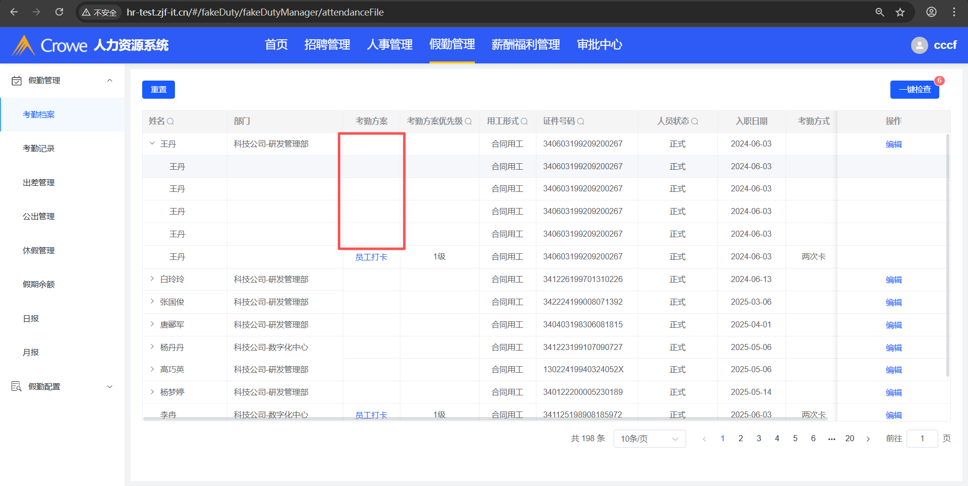Click the search icon beside 人员状态 header
This screenshot has height=486, width=968.
pyautogui.click(x=695, y=121)
